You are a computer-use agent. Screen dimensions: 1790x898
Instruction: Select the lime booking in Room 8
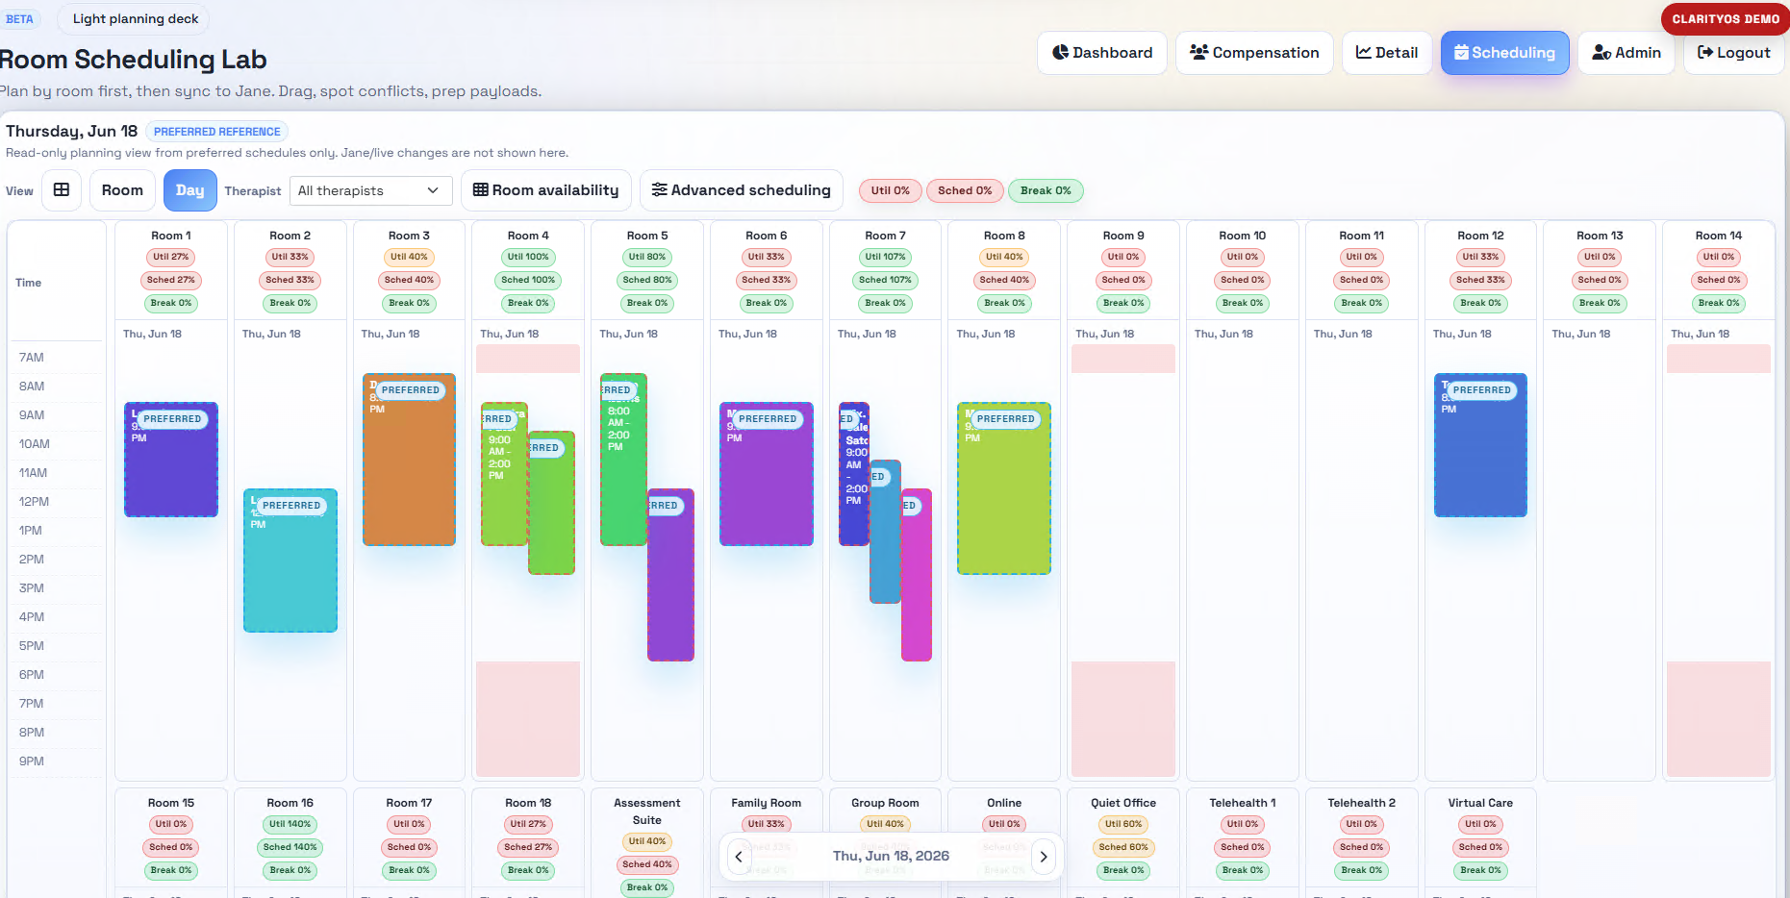pos(1004,488)
